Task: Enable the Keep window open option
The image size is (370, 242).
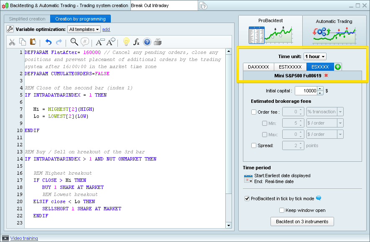Action: (x=282, y=210)
